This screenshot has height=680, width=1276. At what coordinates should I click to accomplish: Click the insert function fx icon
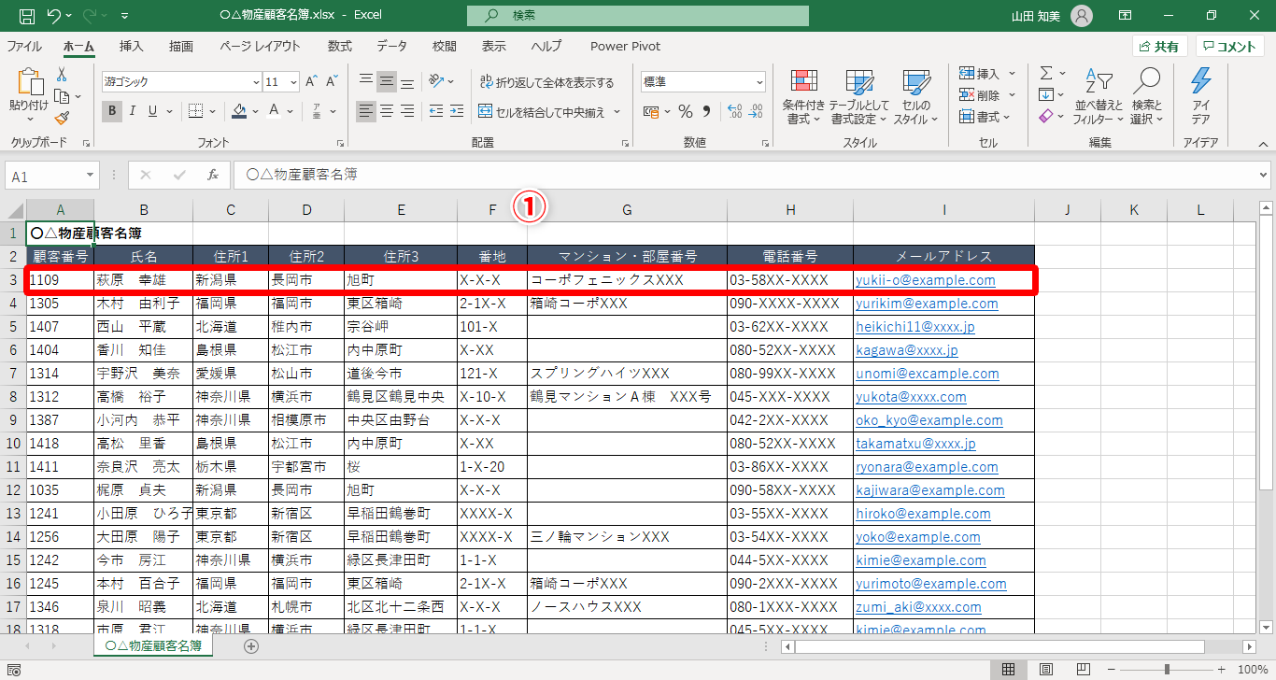point(213,175)
